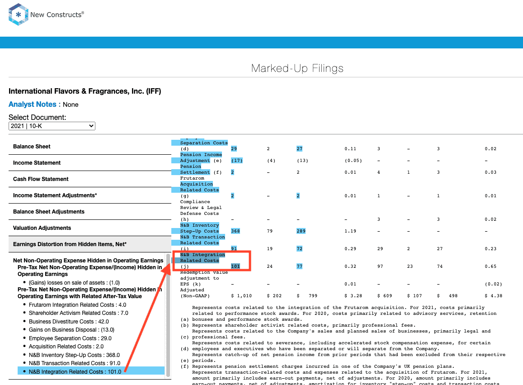
Task: Click the Marked-Up Filings heading
Action: click(x=297, y=68)
